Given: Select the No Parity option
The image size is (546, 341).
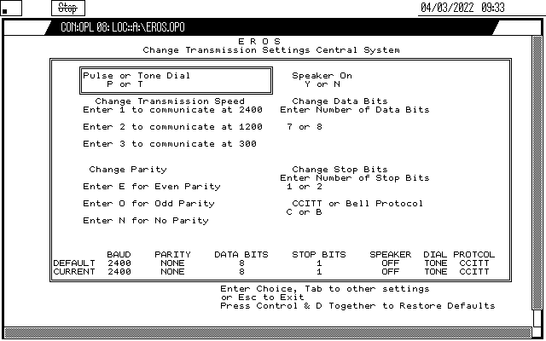Looking at the screenshot, I should pyautogui.click(x=146, y=221).
